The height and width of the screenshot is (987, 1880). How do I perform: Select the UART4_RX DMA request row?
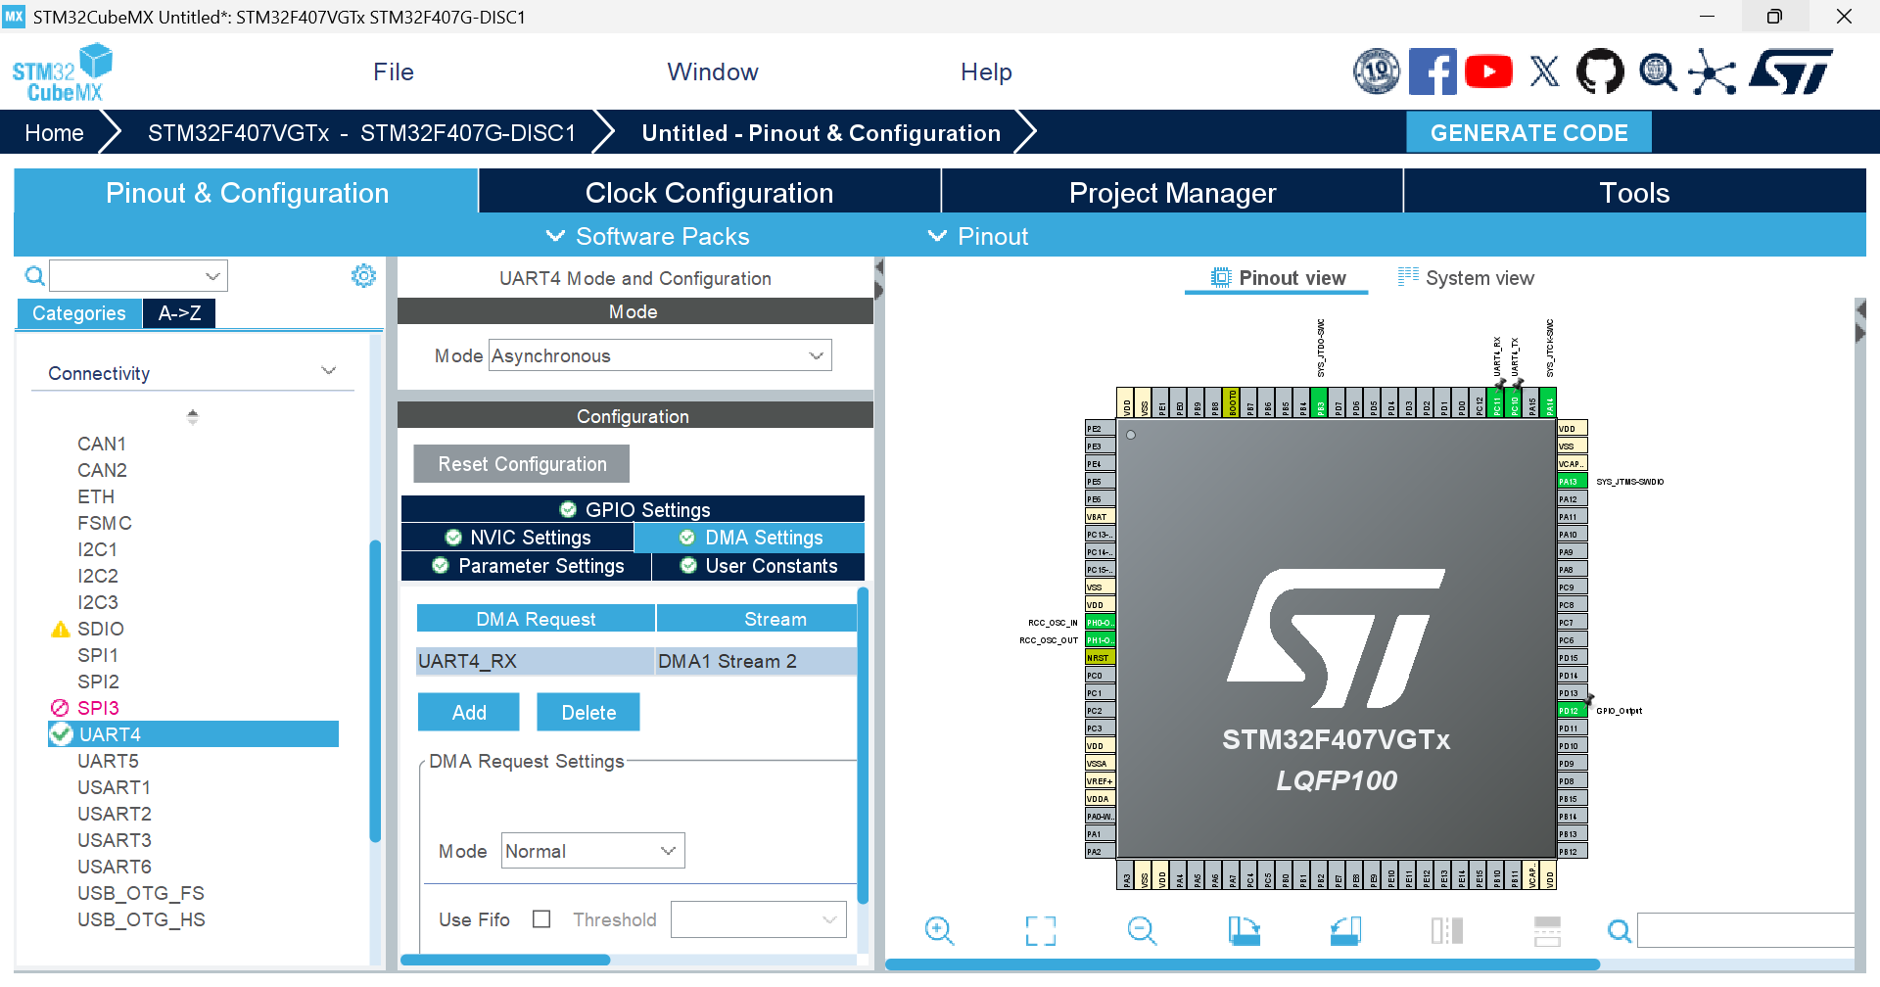click(636, 661)
